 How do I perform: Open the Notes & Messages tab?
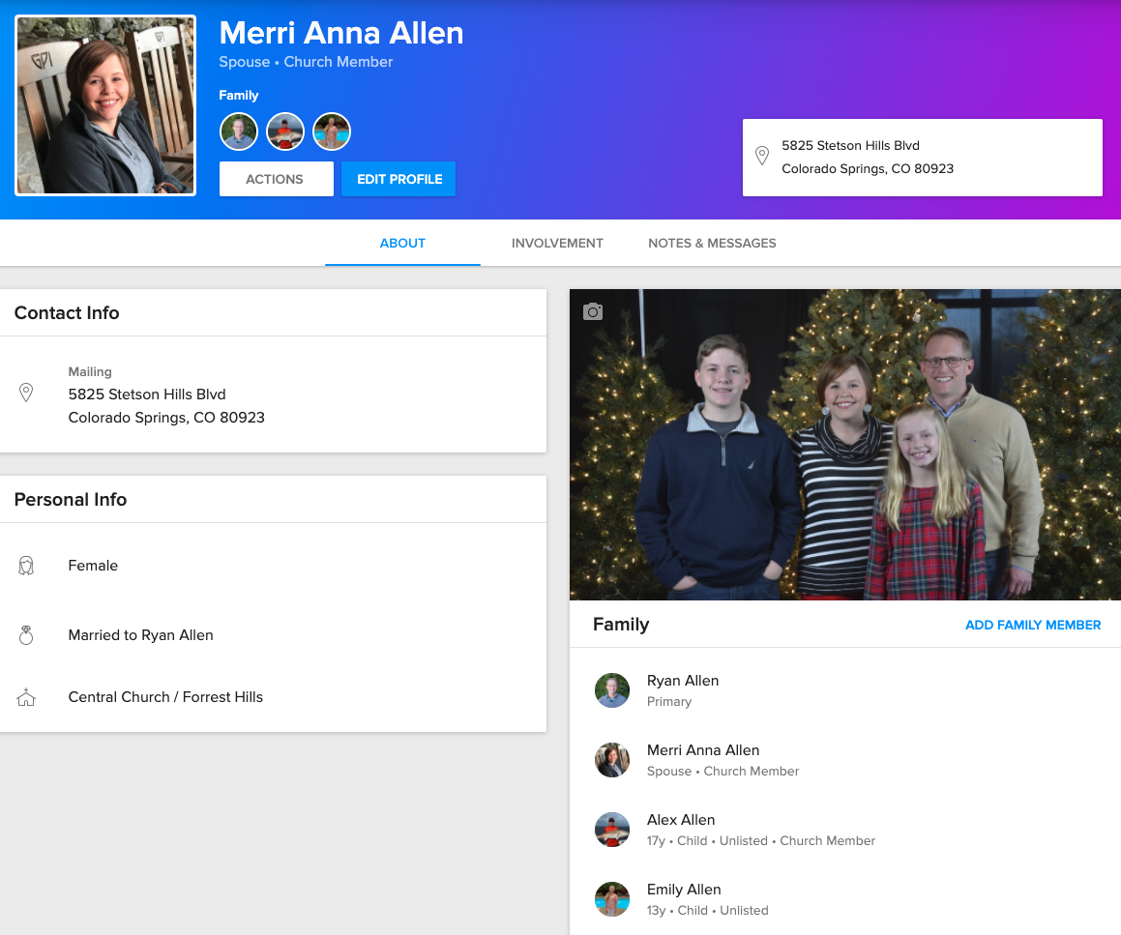click(x=712, y=243)
